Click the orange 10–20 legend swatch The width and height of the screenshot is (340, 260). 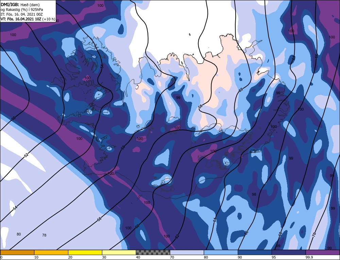pyautogui.click(x=51, y=253)
